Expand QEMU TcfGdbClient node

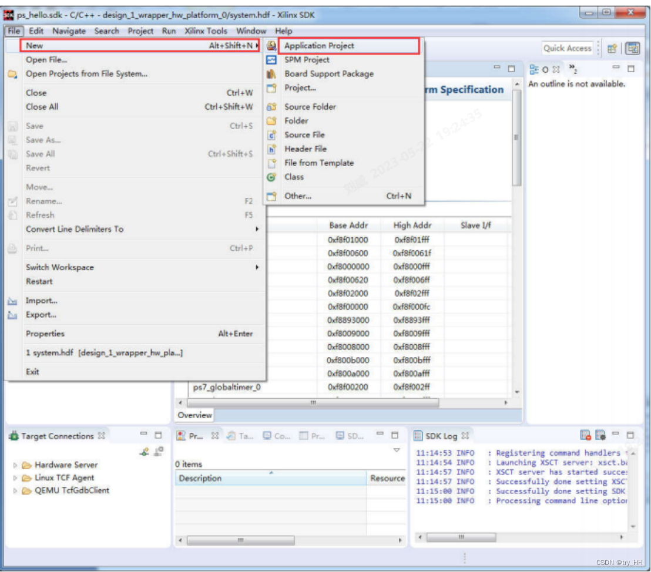coord(15,491)
